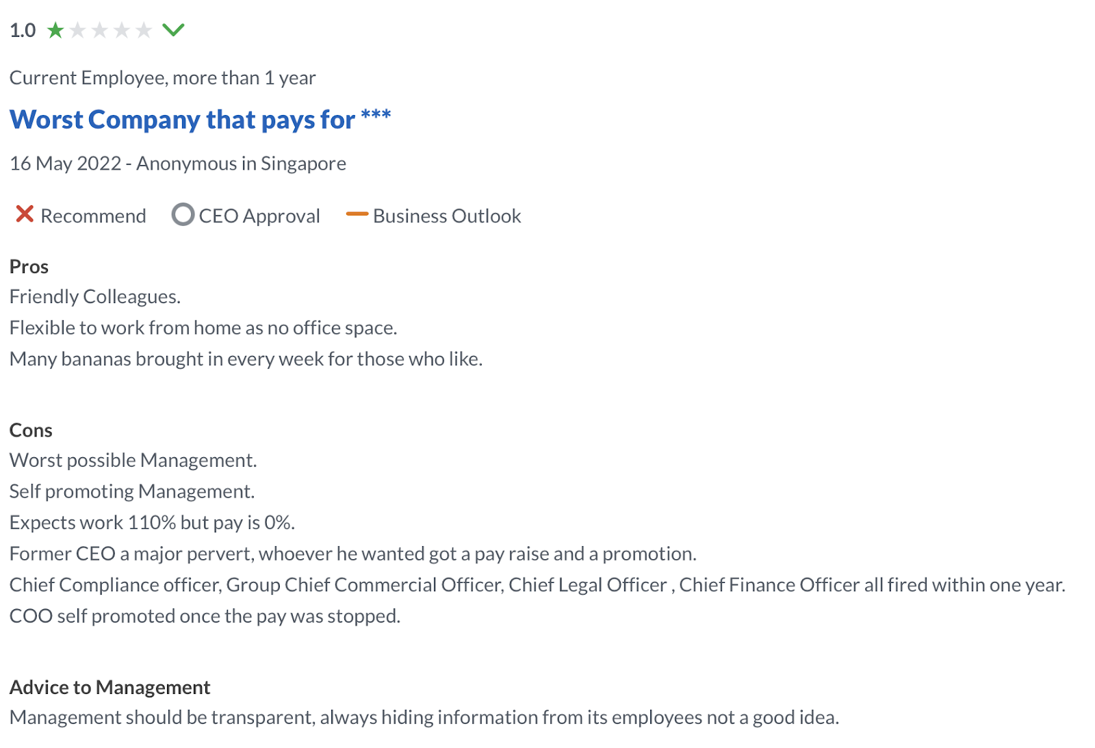The width and height of the screenshot is (1095, 748).
Task: Click the filled green first star
Action: [x=55, y=30]
